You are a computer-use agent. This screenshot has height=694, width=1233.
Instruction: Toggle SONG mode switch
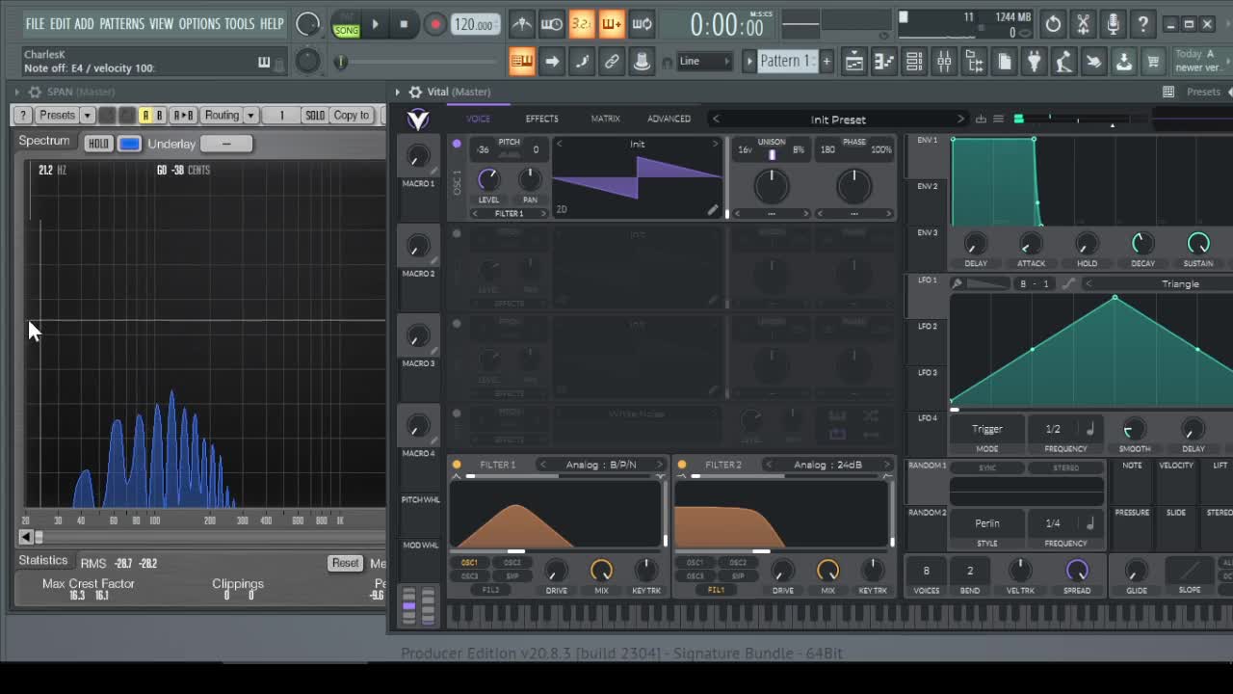(x=346, y=26)
